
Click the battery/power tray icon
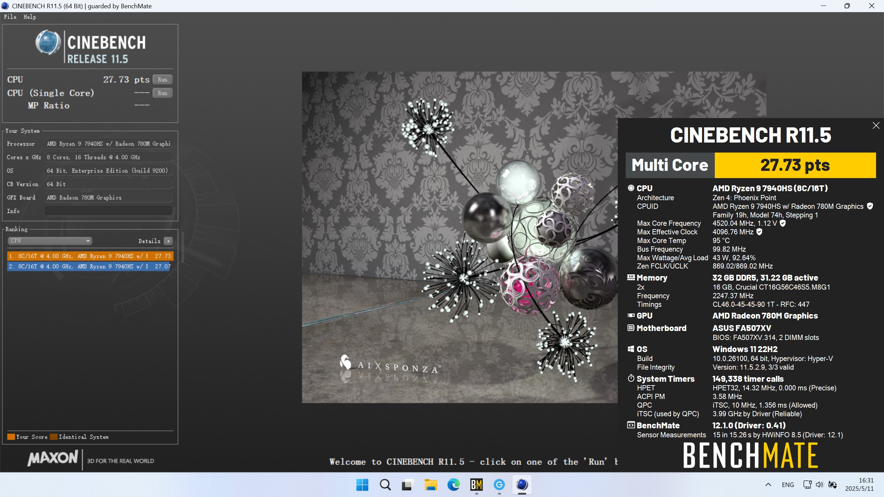click(833, 485)
